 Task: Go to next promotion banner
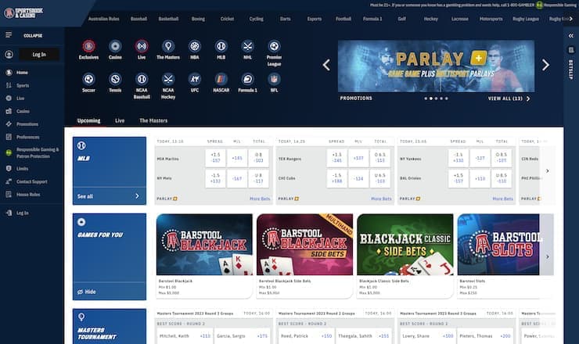[546, 66]
